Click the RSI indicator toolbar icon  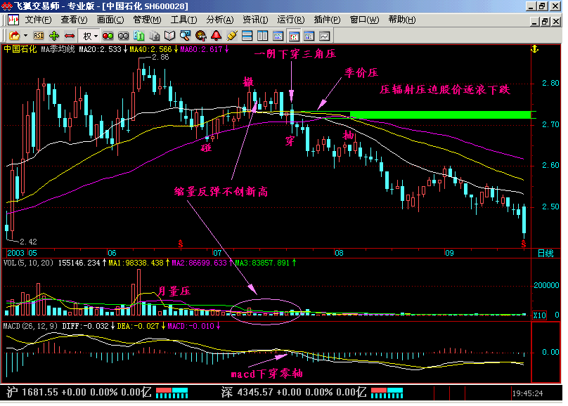click(39, 36)
